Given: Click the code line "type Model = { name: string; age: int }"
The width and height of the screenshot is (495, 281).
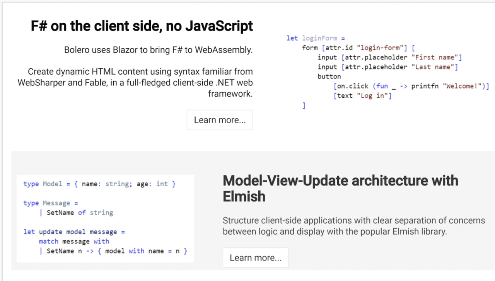Looking at the screenshot, I should pyautogui.click(x=99, y=184).
